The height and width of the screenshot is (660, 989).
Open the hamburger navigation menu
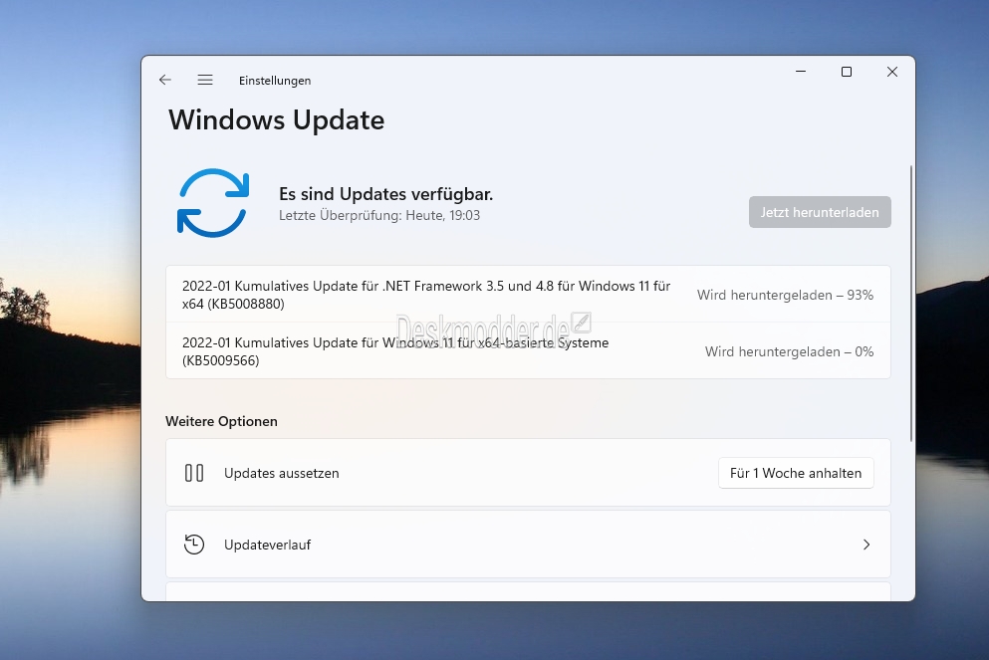pyautogui.click(x=205, y=80)
